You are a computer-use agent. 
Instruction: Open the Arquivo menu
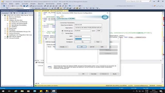(4, 4)
